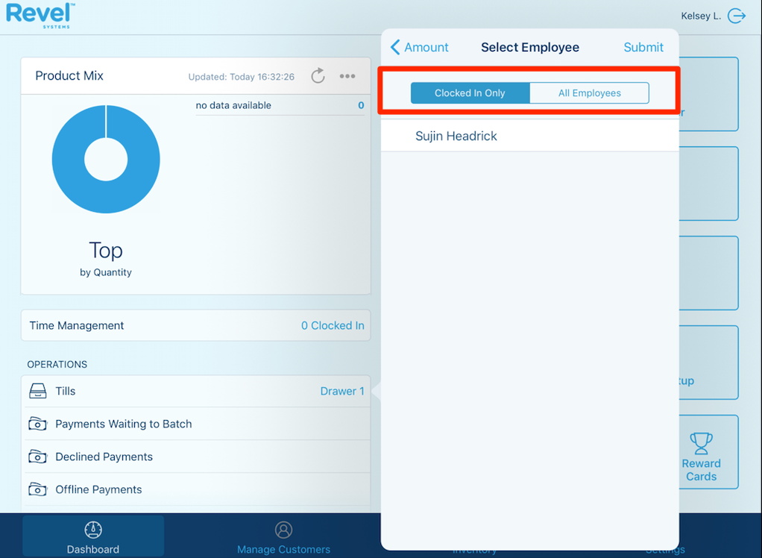Click the Kelsey L. username
The width and height of the screenshot is (762, 558).
(701, 16)
